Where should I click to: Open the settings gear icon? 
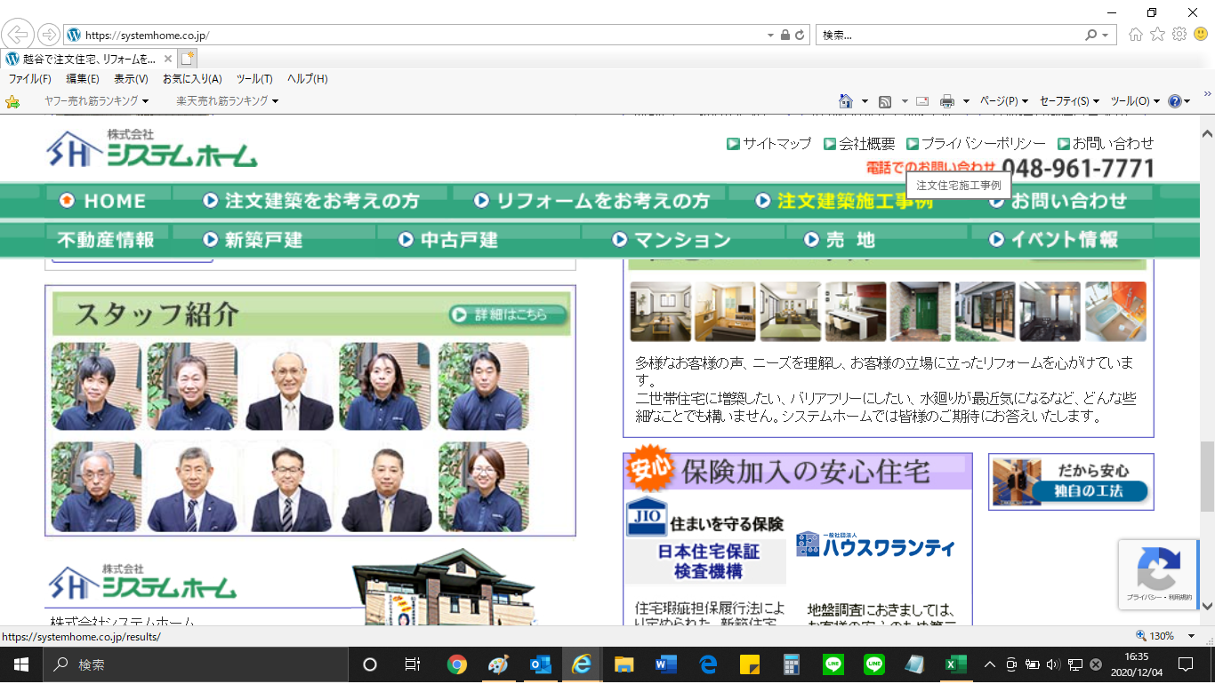coord(1179,35)
